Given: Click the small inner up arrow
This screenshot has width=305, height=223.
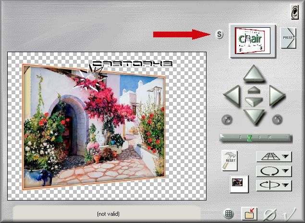Looking at the screenshot, I should click(254, 89).
